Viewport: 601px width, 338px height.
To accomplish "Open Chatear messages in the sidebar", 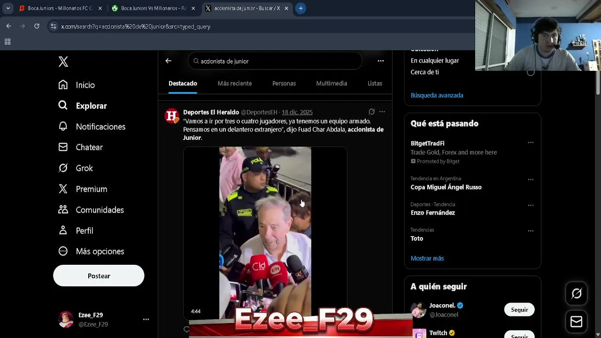I will coord(80,147).
